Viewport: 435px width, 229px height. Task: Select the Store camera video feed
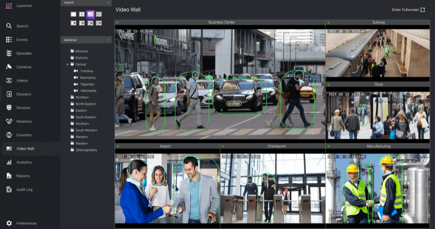tap(378, 115)
